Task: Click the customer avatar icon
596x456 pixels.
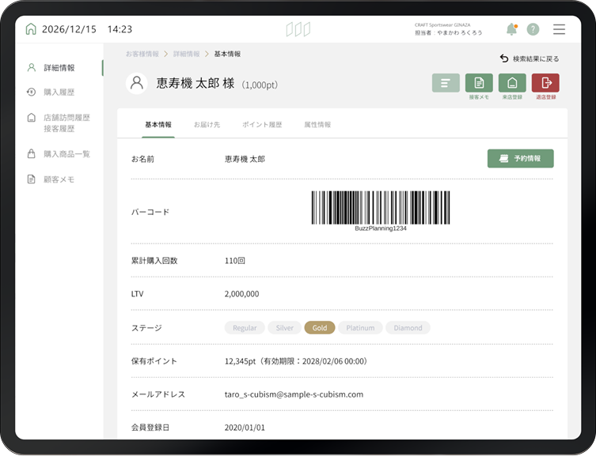Action: point(137,83)
